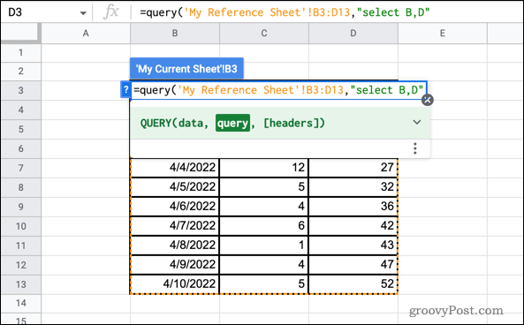Click the highlighted query argument
The image size is (524, 325).
click(232, 123)
